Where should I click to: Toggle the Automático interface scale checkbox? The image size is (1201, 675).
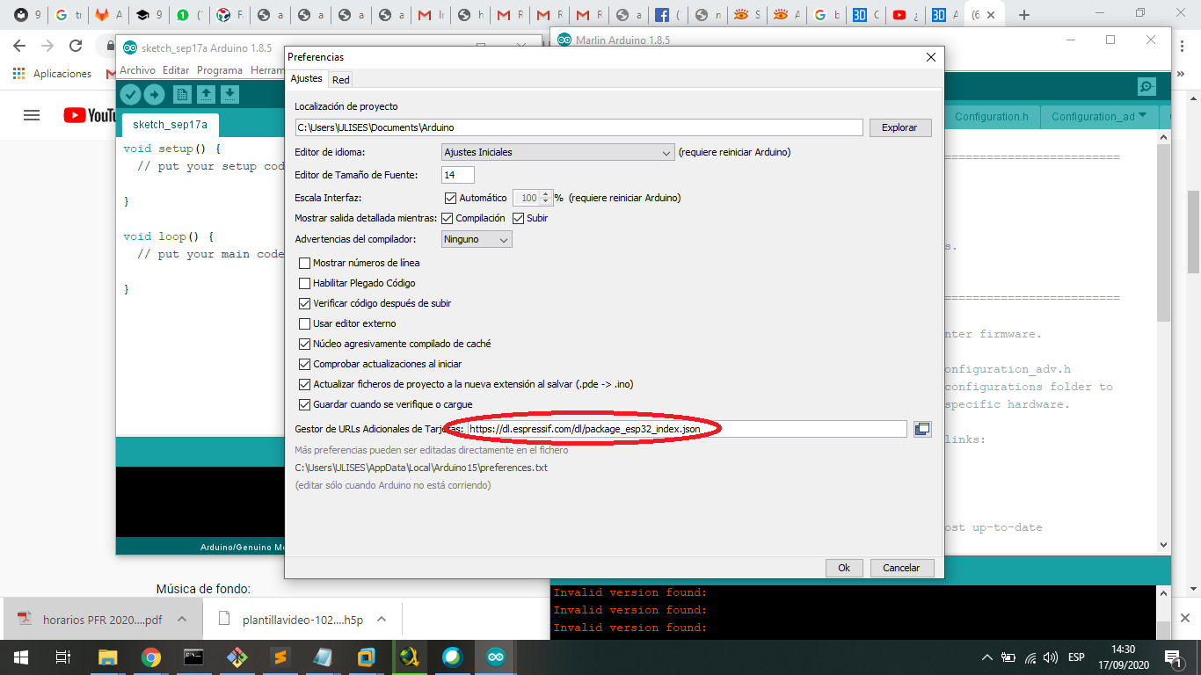(x=451, y=198)
